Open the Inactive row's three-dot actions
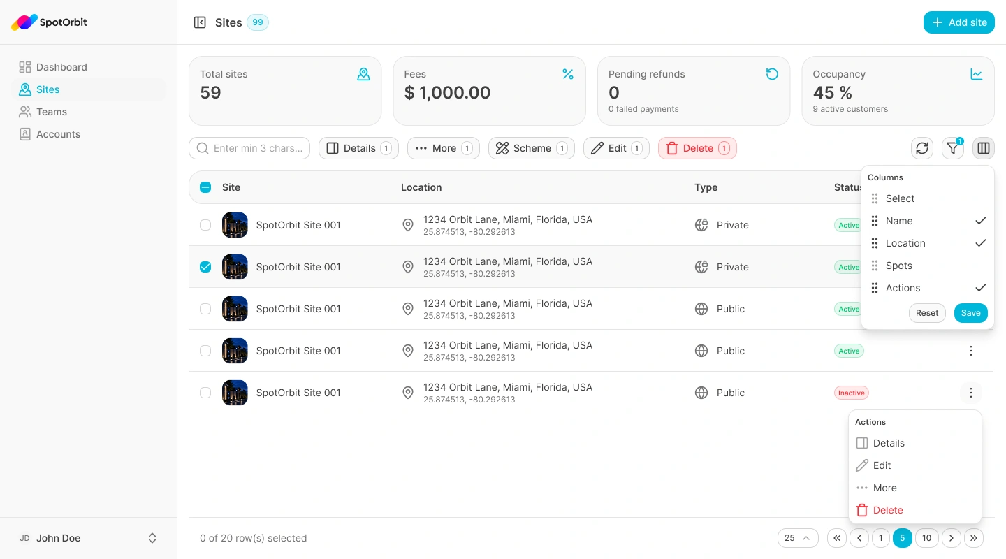Image resolution: width=1006 pixels, height=559 pixels. (x=971, y=393)
